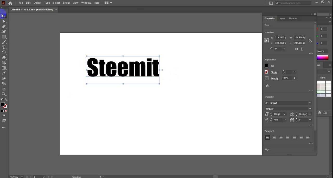Select the Eraser tool
The image size is (333, 178).
click(4, 58)
